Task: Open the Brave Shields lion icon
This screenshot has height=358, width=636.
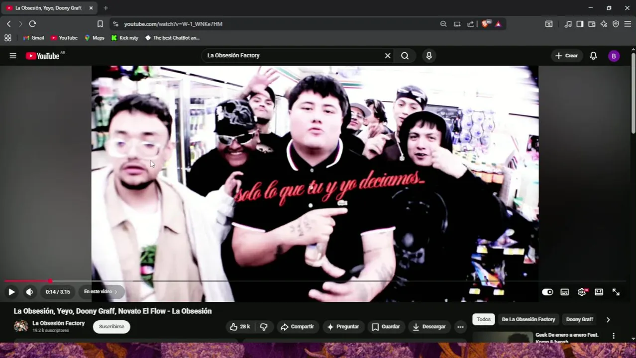Action: pos(485,24)
